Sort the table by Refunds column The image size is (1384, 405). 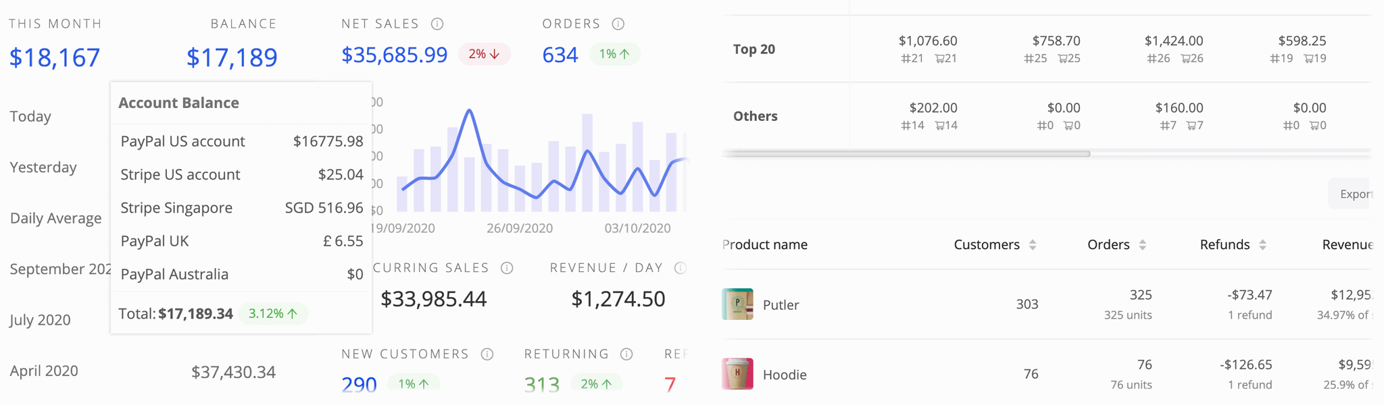tap(1262, 245)
